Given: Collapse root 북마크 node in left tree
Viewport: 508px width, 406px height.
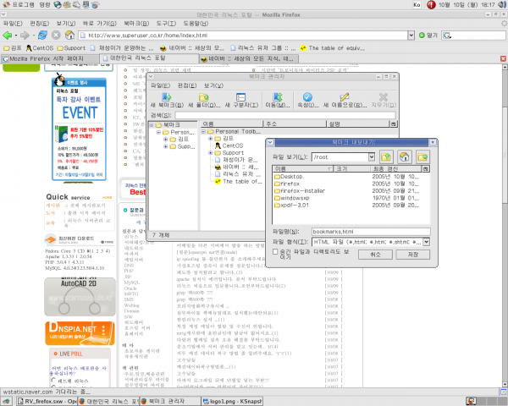Looking at the screenshot, I should pyautogui.click(x=152, y=124).
